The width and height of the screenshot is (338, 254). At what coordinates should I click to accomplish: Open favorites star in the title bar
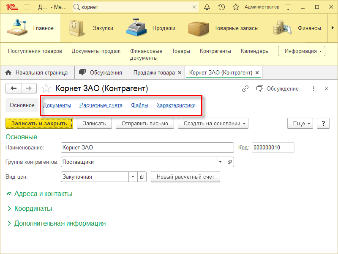point(236,7)
